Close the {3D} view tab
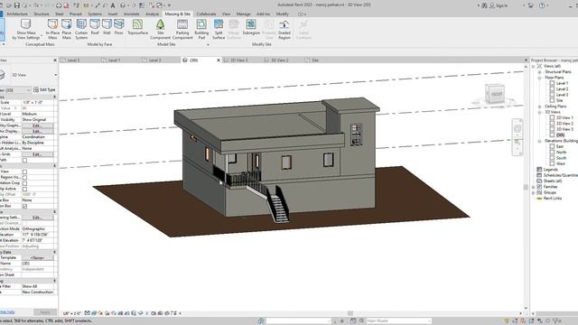Image resolution: width=578 pixels, height=325 pixels. (219, 60)
